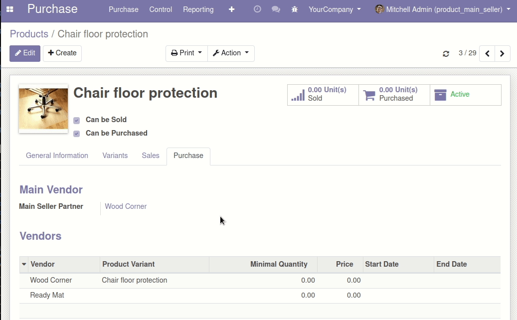Click the refresh icon beside pager
The height and width of the screenshot is (320, 517).
tap(446, 54)
